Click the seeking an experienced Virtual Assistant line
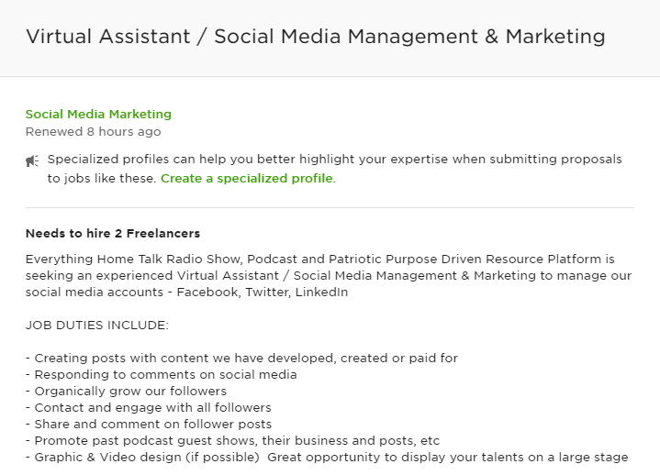 pyautogui.click(x=329, y=275)
